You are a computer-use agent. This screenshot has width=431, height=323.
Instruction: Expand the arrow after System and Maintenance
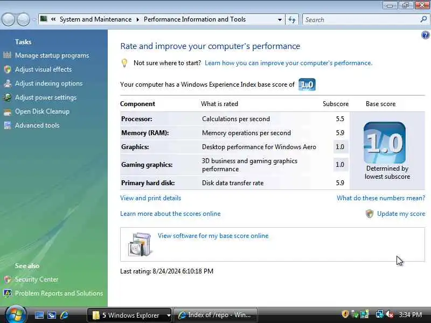coord(137,19)
